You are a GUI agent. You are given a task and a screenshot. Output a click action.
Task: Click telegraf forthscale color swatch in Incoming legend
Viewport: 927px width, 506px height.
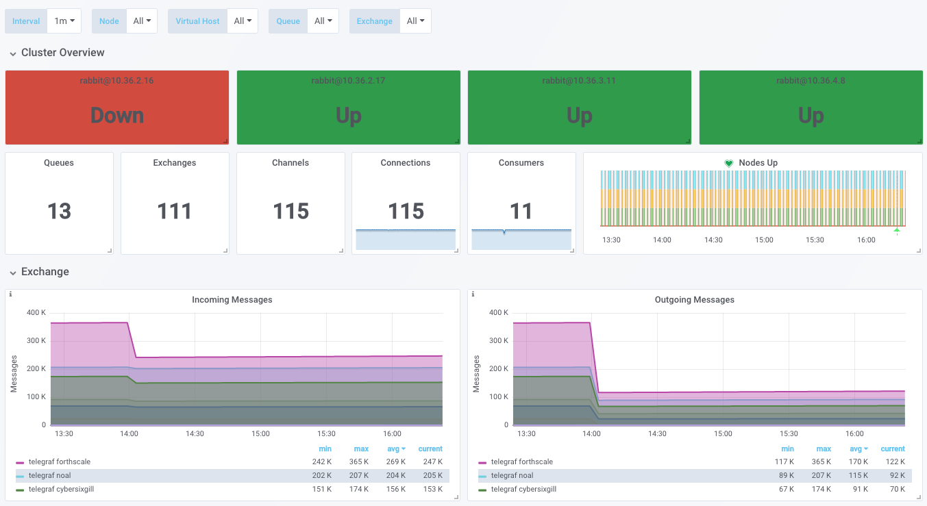pos(20,463)
